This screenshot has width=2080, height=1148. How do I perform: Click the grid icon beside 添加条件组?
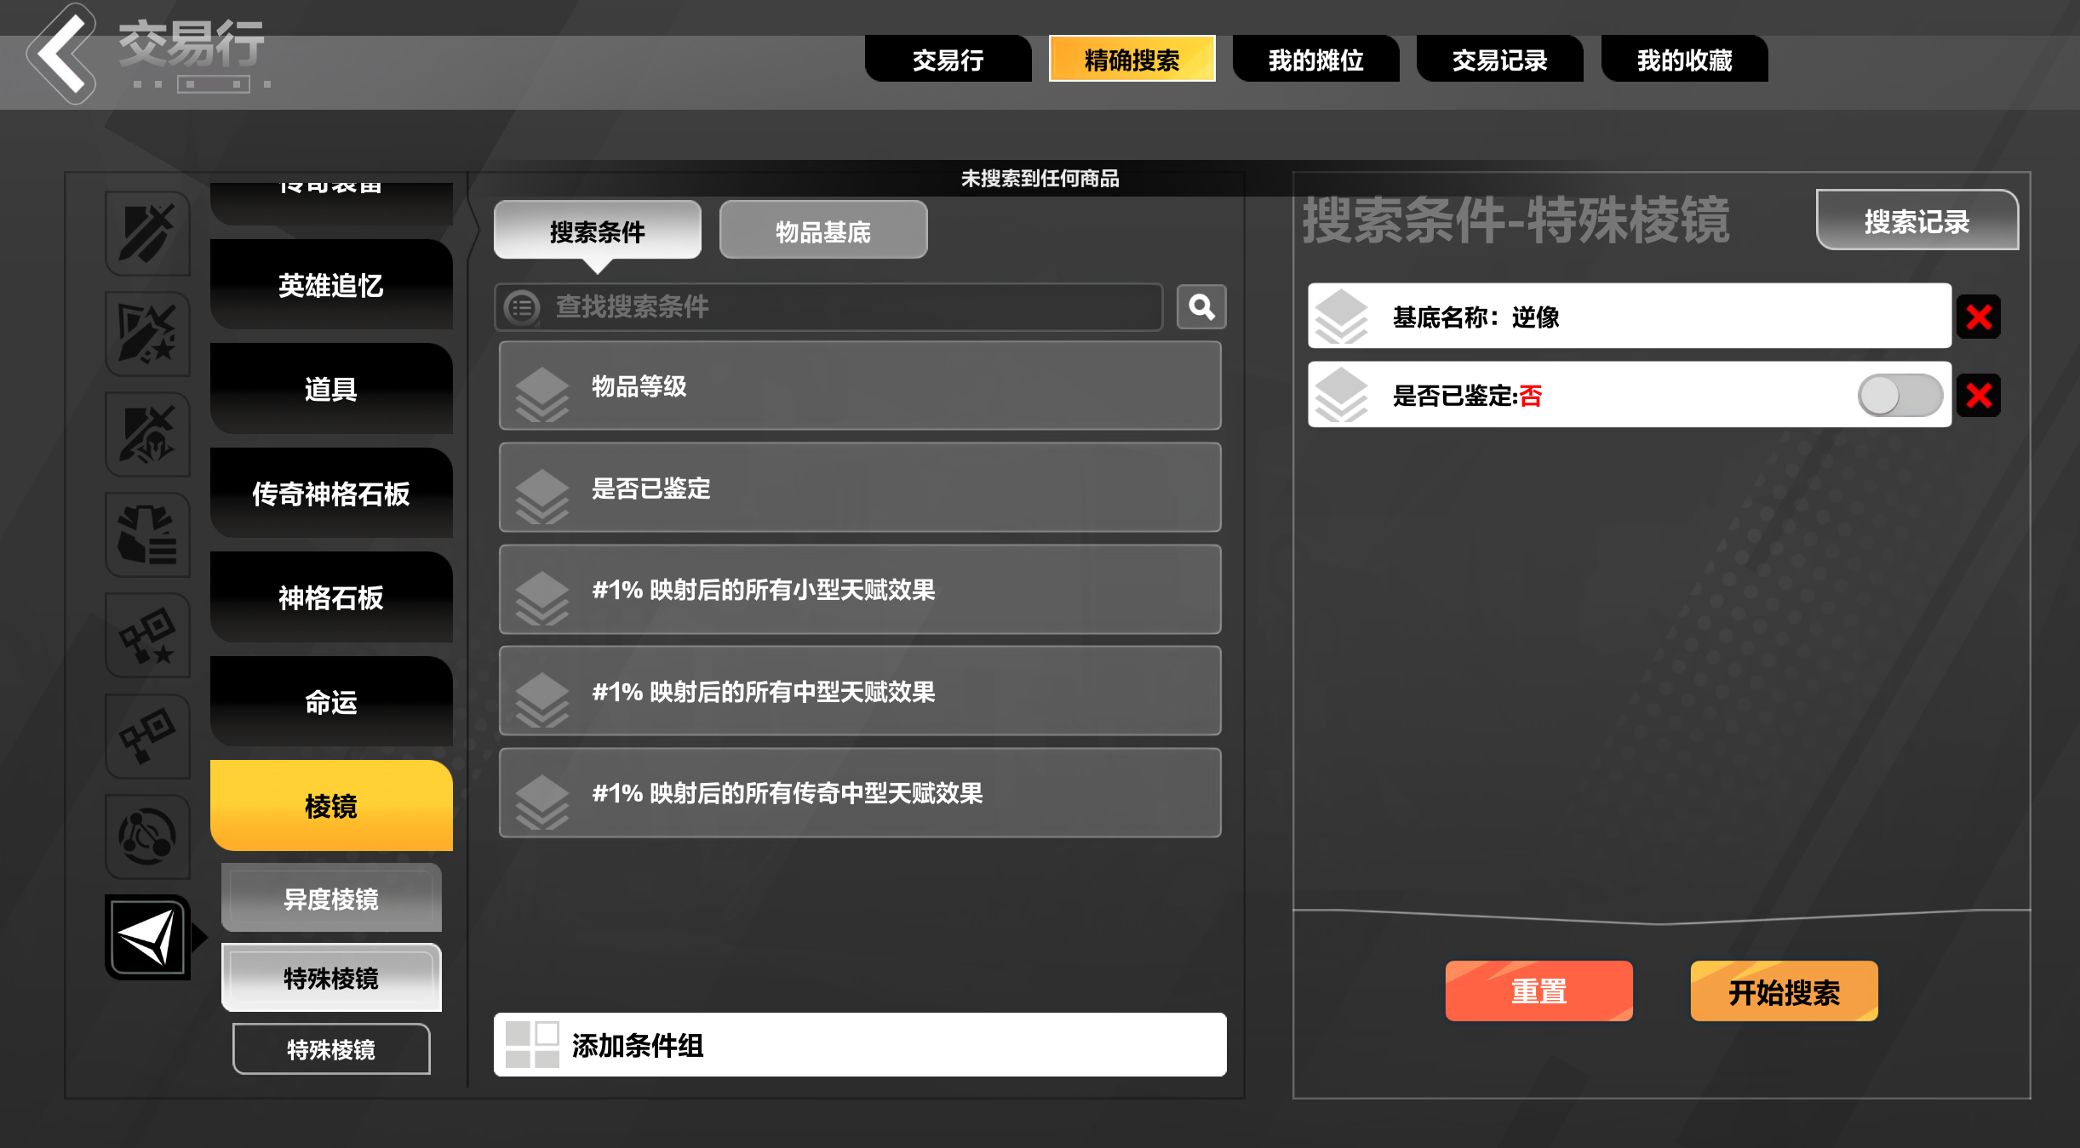click(532, 1045)
